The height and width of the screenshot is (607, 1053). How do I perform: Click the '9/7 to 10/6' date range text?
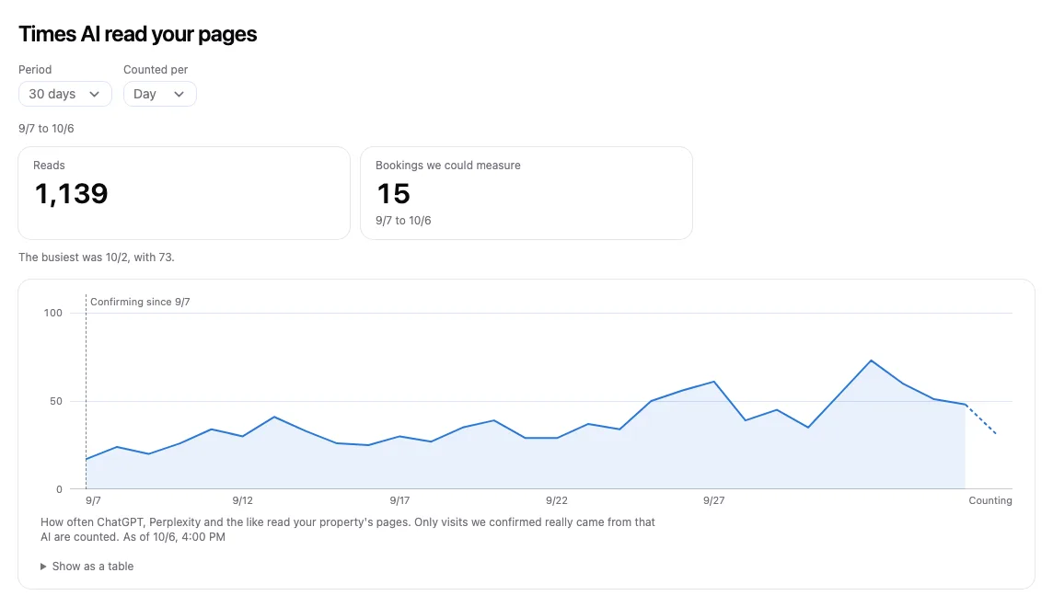point(46,128)
